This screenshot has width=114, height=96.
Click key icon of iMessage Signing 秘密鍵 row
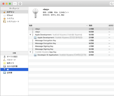coord(33,49)
